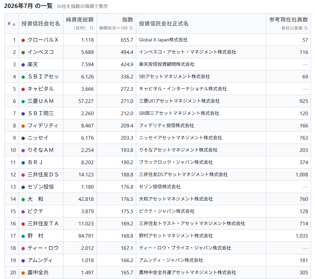
Task: Click ブラックロック・ジャパン株式会社 formal name
Action: click(176, 162)
